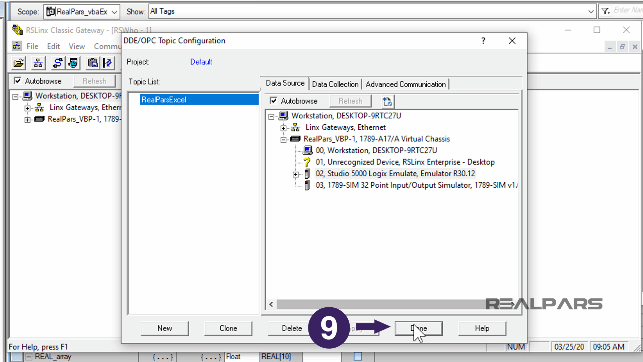Open the View menu
Viewport: 643px width, 362px height.
(x=77, y=46)
